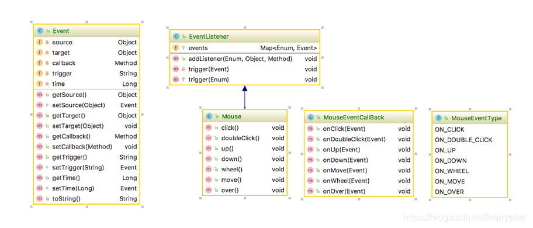The height and width of the screenshot is (228, 533).
Task: Select the trigger field in Event
Action: (x=86, y=74)
